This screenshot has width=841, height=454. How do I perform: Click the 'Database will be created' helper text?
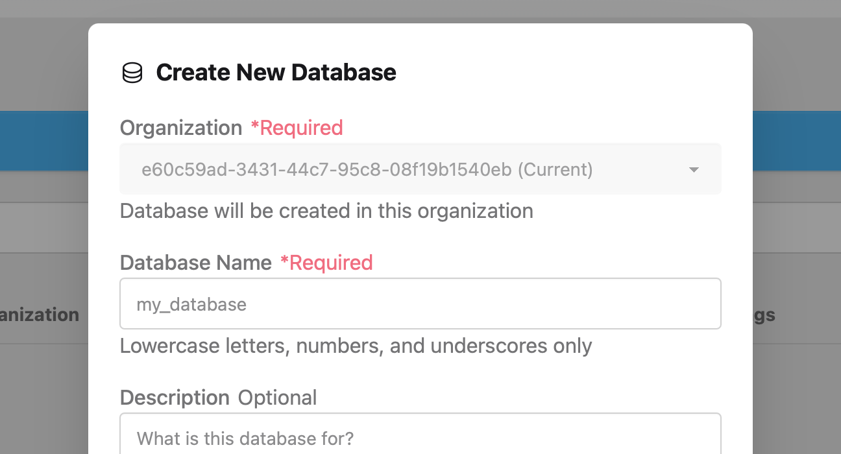click(x=326, y=211)
